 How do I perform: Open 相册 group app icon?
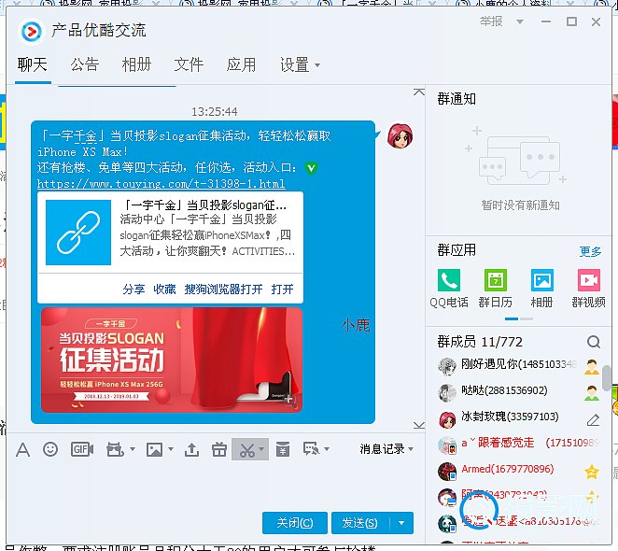click(x=542, y=289)
